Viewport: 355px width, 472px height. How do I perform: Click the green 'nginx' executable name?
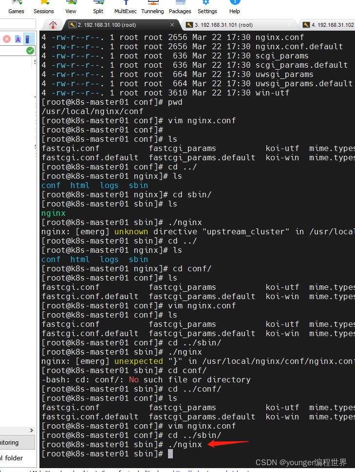(53, 213)
